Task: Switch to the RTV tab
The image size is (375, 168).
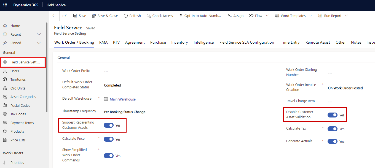Action: click(x=116, y=42)
